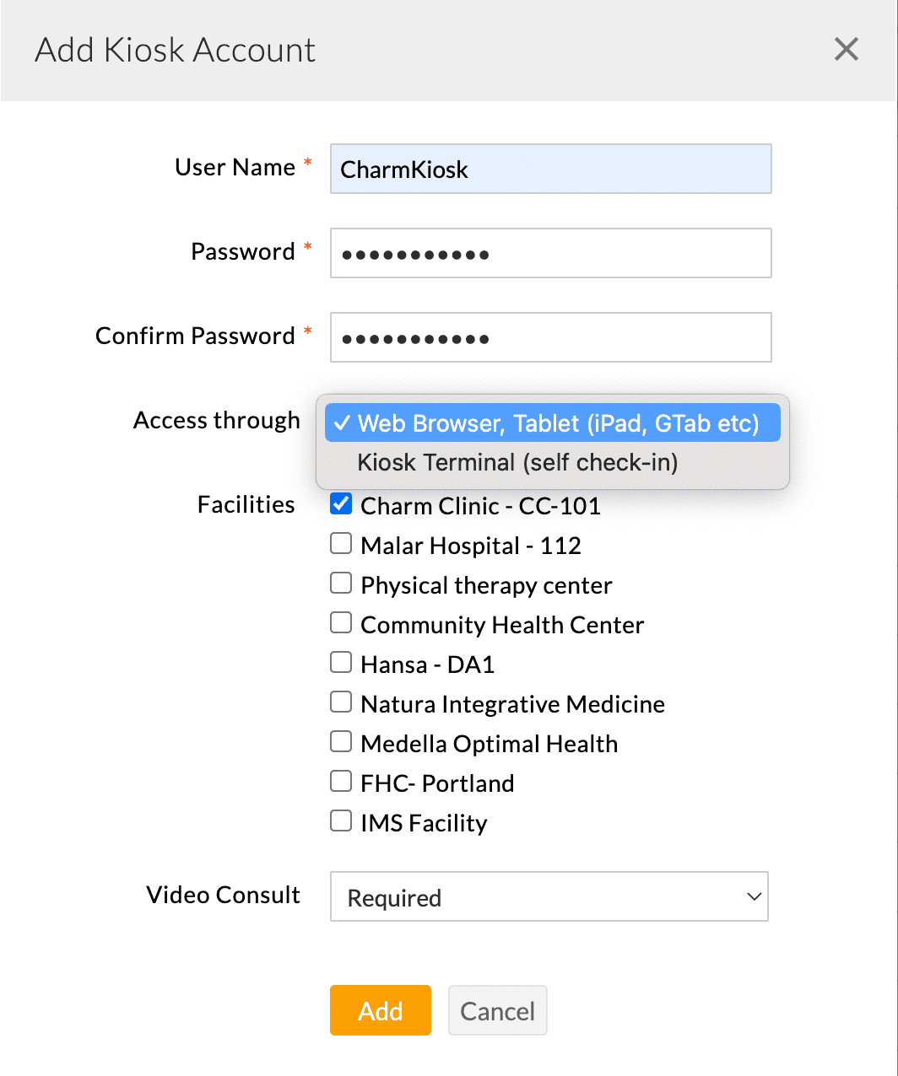Select Web Browser, Tablet access option

pyautogui.click(x=553, y=423)
